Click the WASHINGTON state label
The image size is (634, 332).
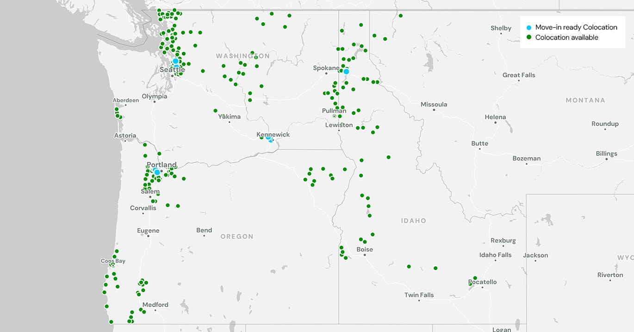(243, 55)
